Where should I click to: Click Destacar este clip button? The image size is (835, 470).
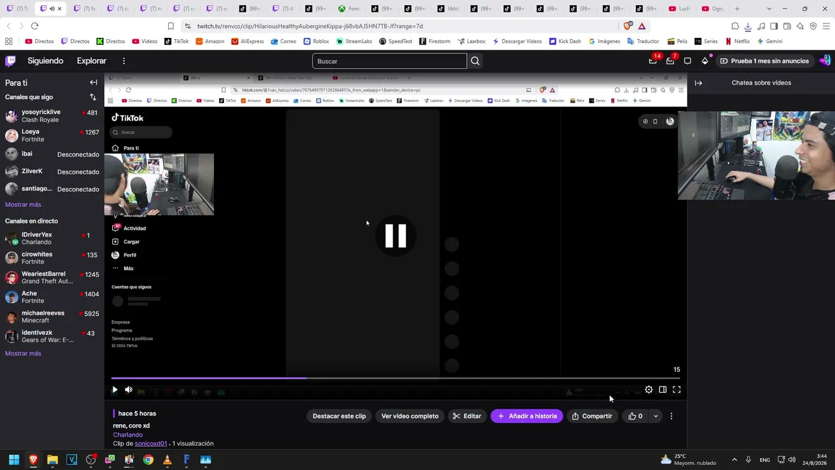coord(339,416)
